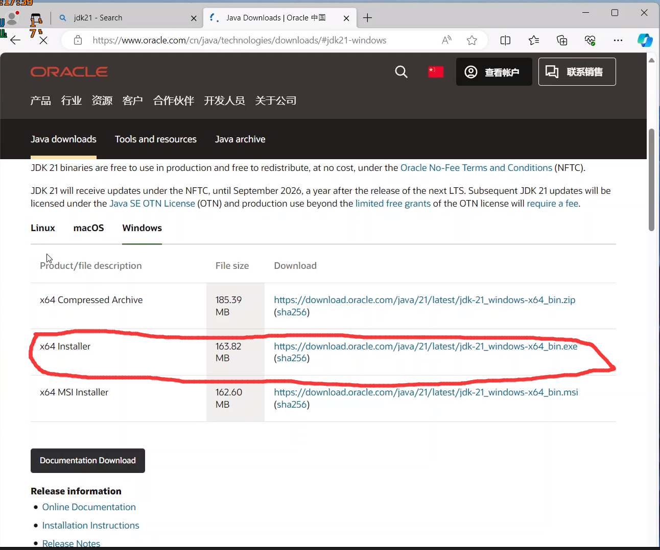
Task: Open the Java archive tab
Action: pos(240,139)
